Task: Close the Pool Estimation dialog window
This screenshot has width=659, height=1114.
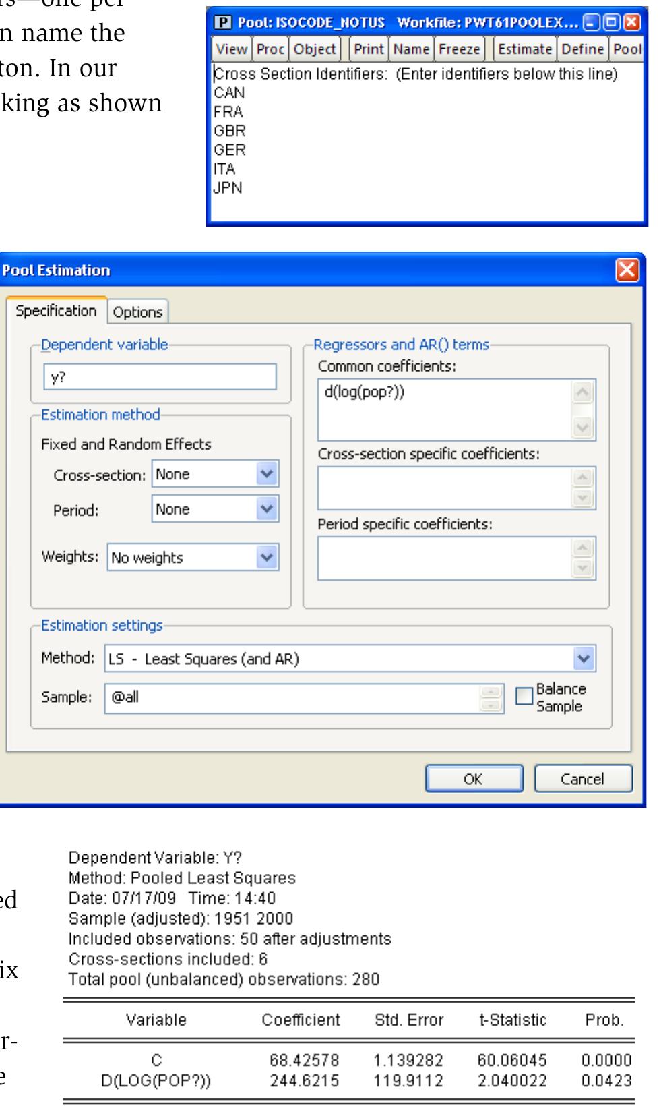Action: (627, 270)
